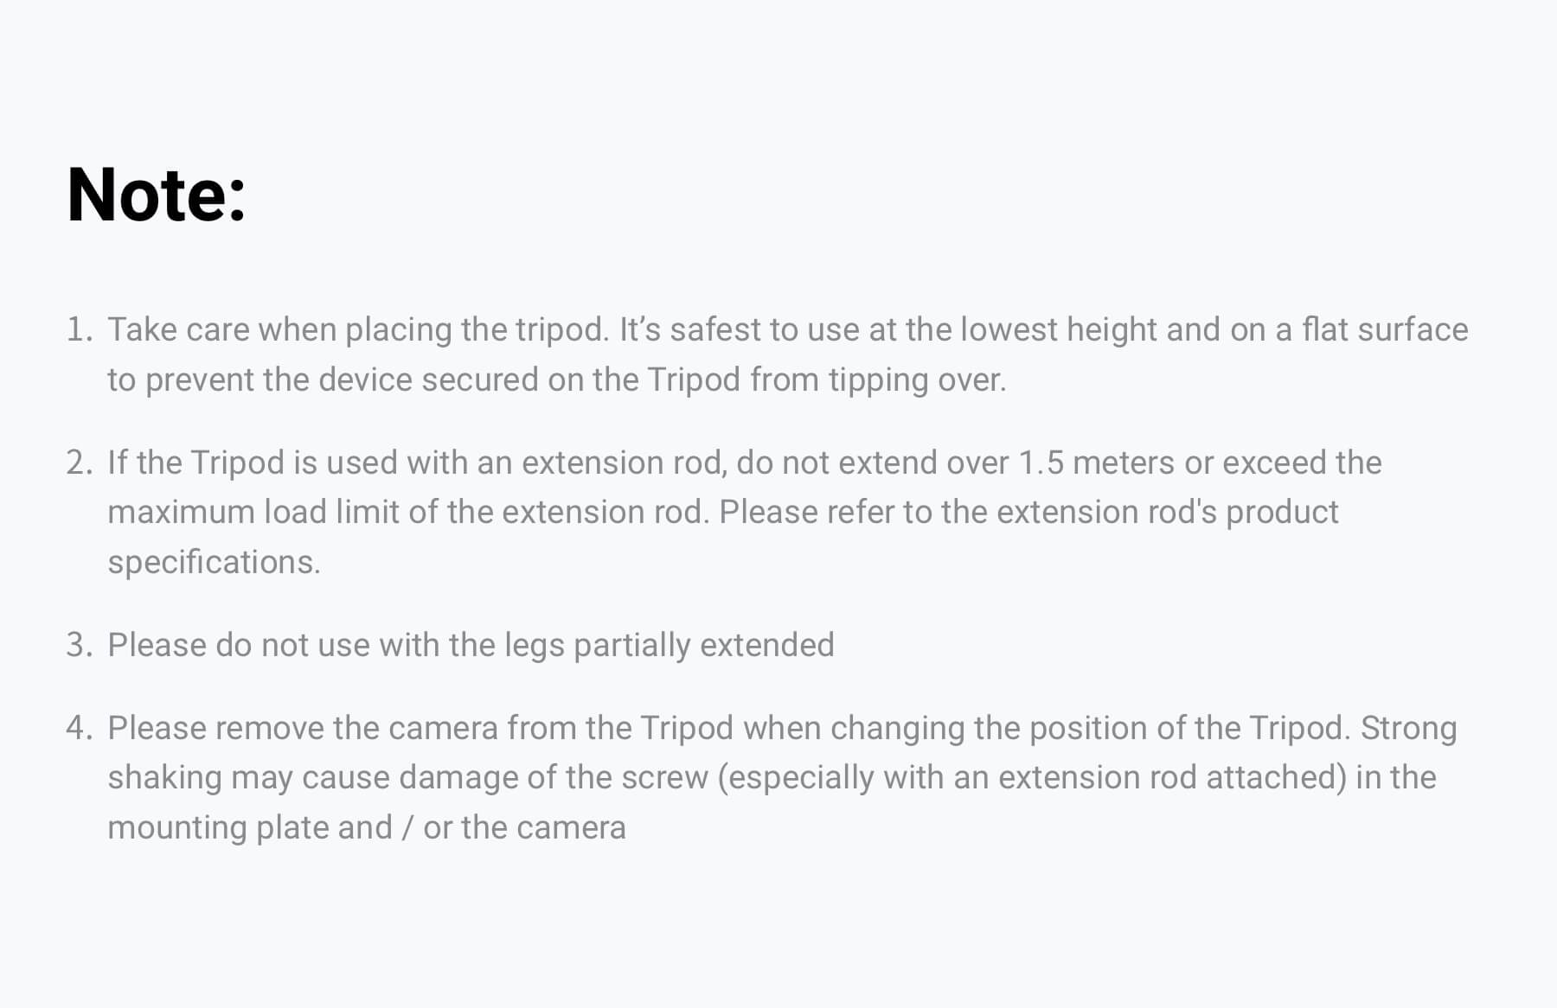
Task: Click list number 4 marker
Action: 79,728
